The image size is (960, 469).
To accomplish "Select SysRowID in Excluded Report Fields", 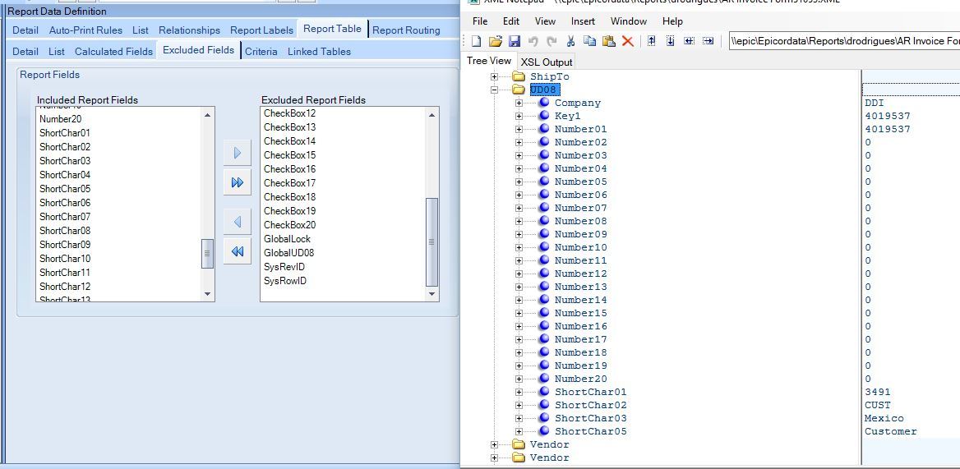I will tap(285, 281).
